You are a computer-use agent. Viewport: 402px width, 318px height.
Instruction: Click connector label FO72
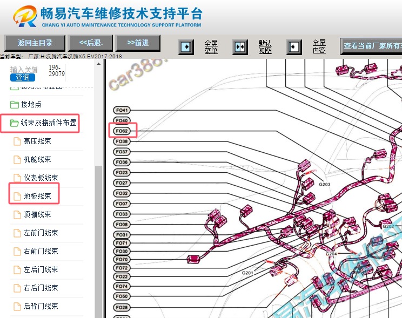[x=122, y=268]
